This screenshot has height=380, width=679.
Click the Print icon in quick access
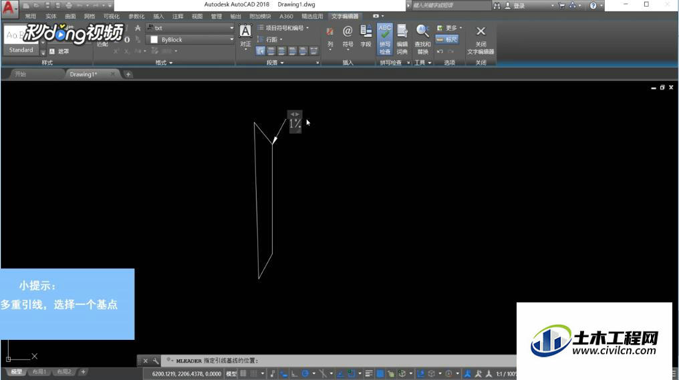point(68,5)
